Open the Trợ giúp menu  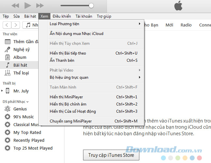pos(104,16)
